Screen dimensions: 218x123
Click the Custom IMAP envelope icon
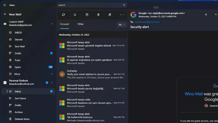[5, 24]
